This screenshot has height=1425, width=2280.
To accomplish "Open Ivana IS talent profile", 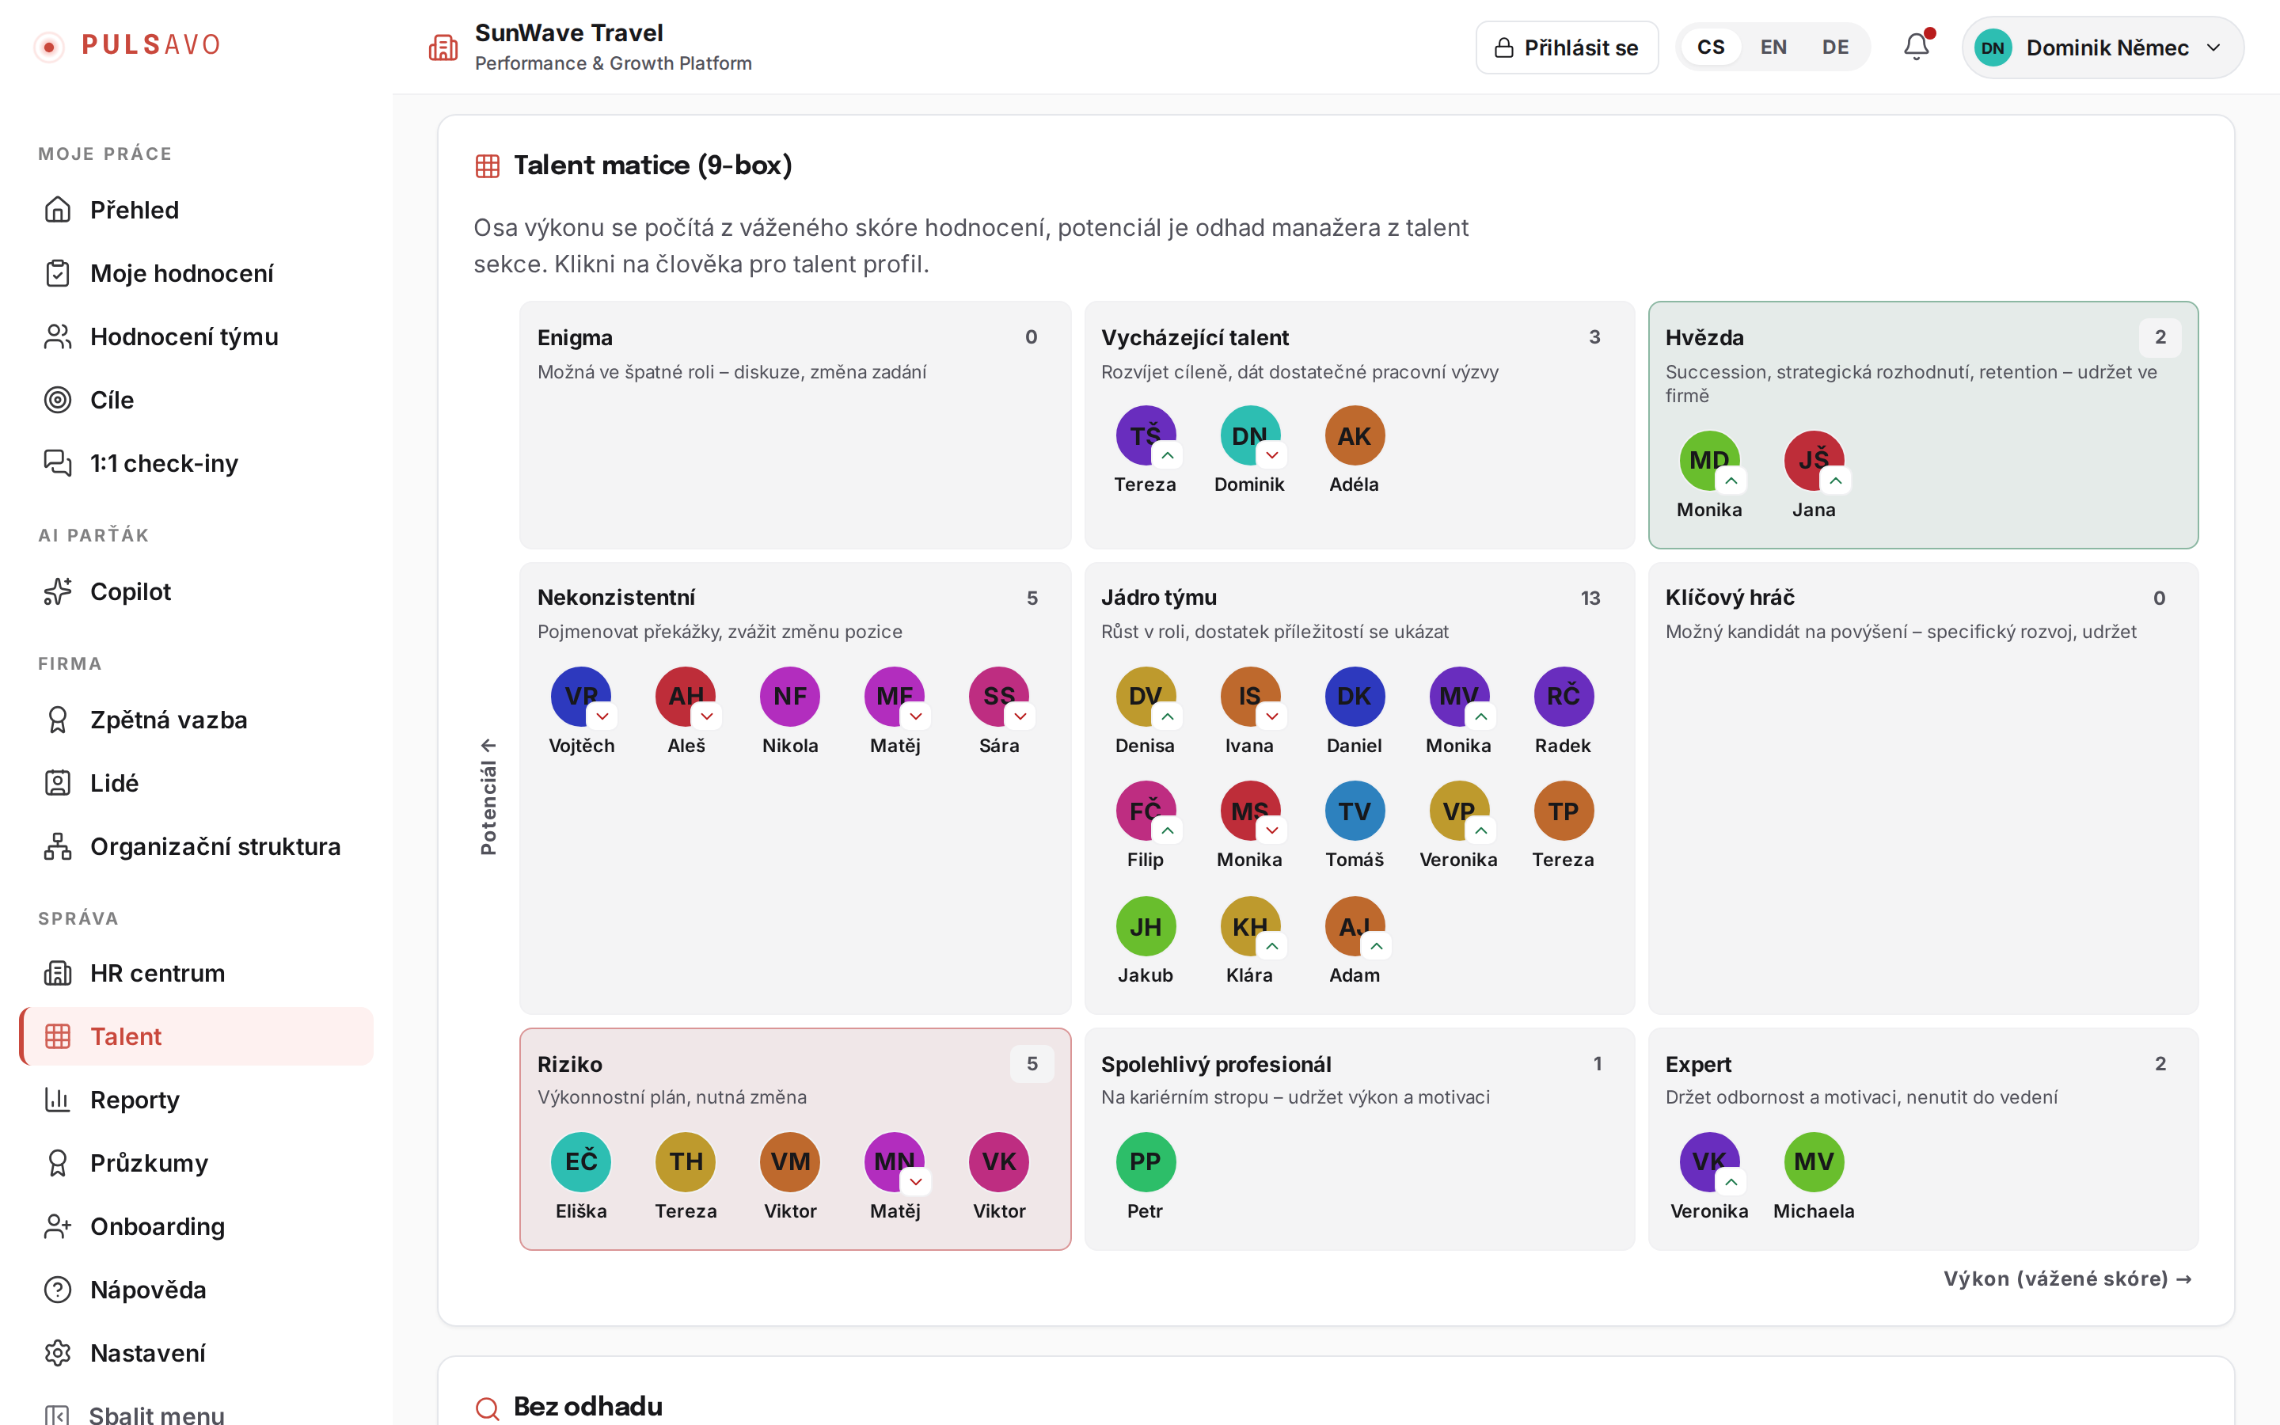I will [1249, 712].
